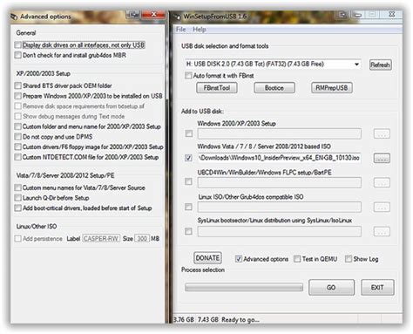Image resolution: width=413 pixels, height=334 pixels.
Task: Click the 'Add to USB disk:' label
Action: pyautogui.click(x=202, y=111)
